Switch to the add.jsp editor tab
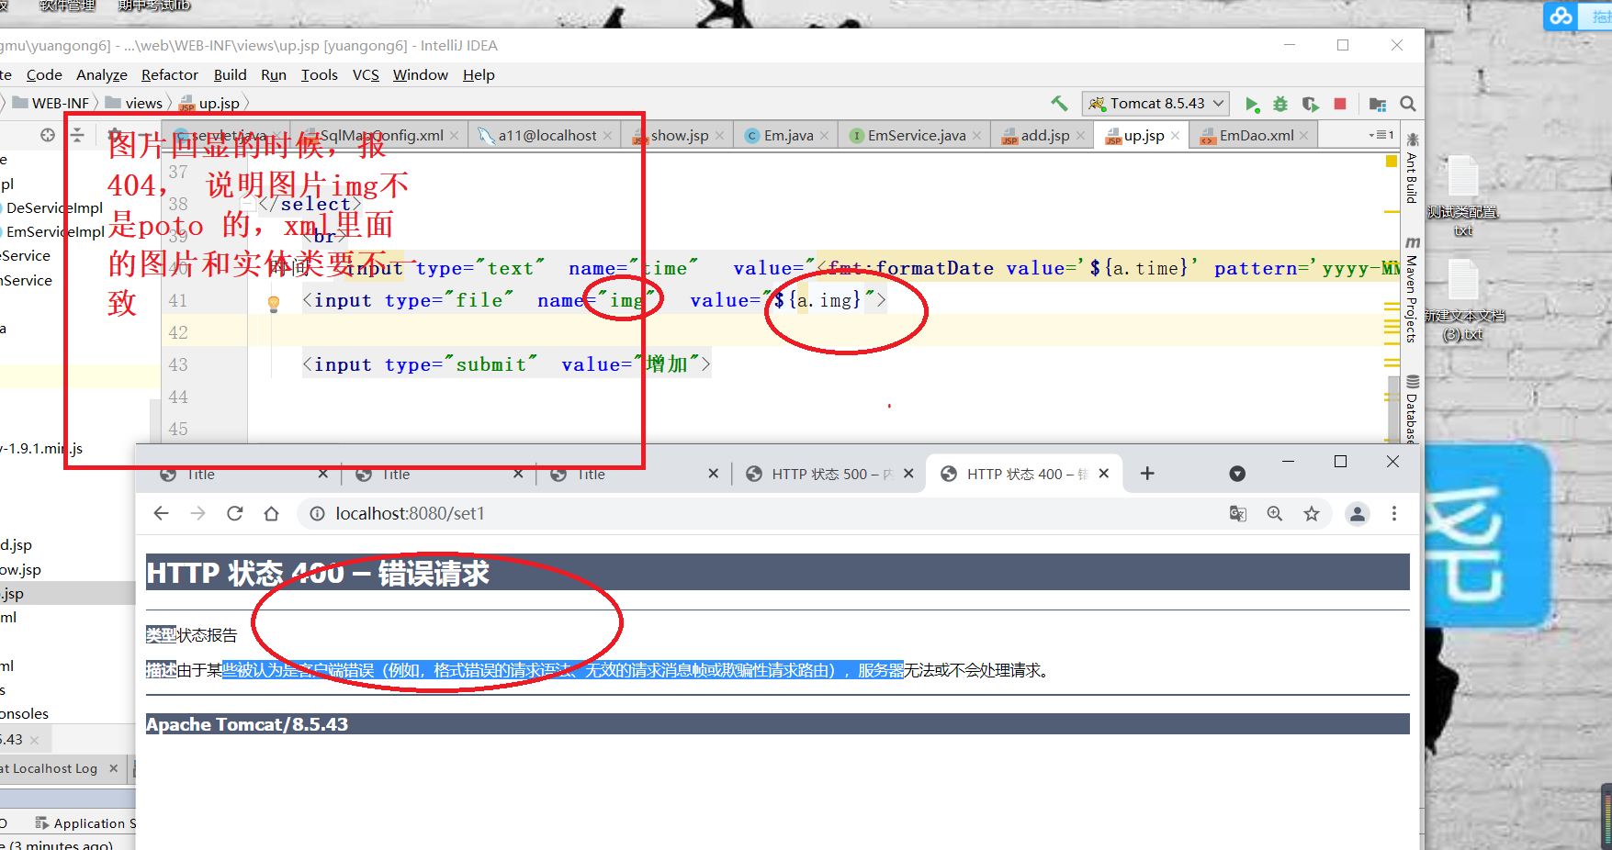1612x850 pixels. click(x=1044, y=136)
